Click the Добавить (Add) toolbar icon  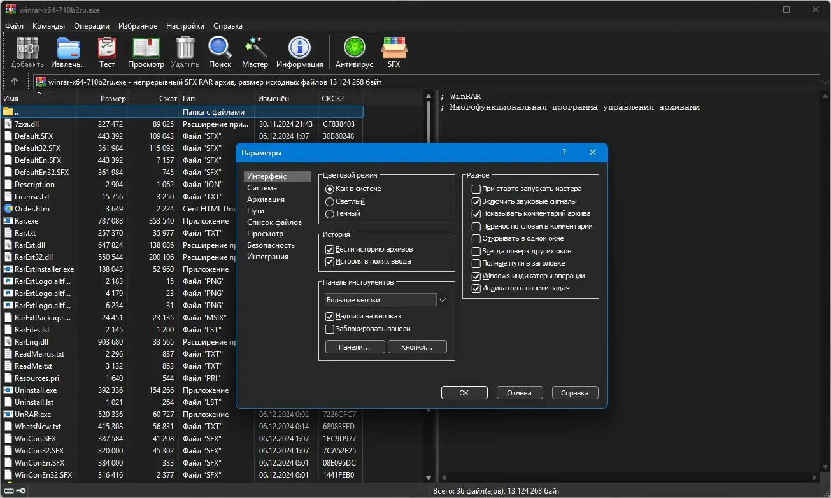[27, 49]
